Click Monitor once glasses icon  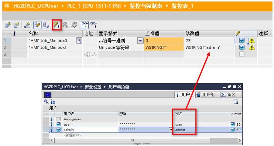pos(94,25)
